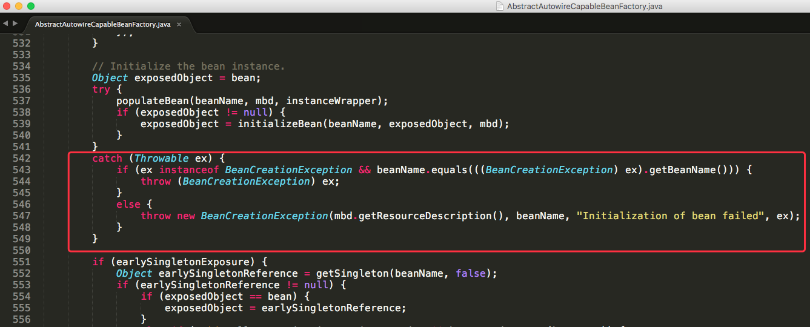Click the comment "// Initialize the bean instance."
Viewport: 810px width, 327px height.
pyautogui.click(x=188, y=66)
